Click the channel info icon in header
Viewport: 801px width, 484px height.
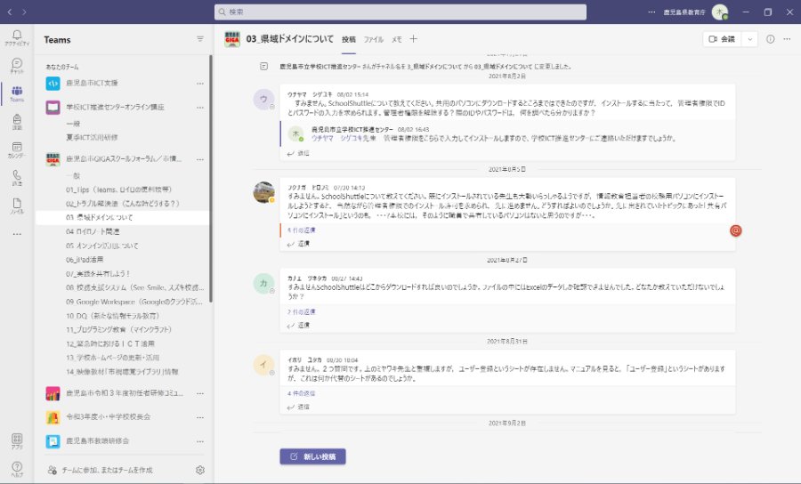coord(771,39)
